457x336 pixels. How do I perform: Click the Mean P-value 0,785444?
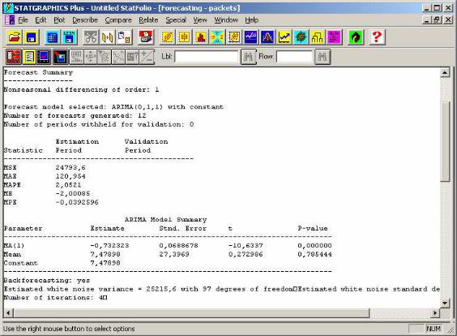coord(314,254)
